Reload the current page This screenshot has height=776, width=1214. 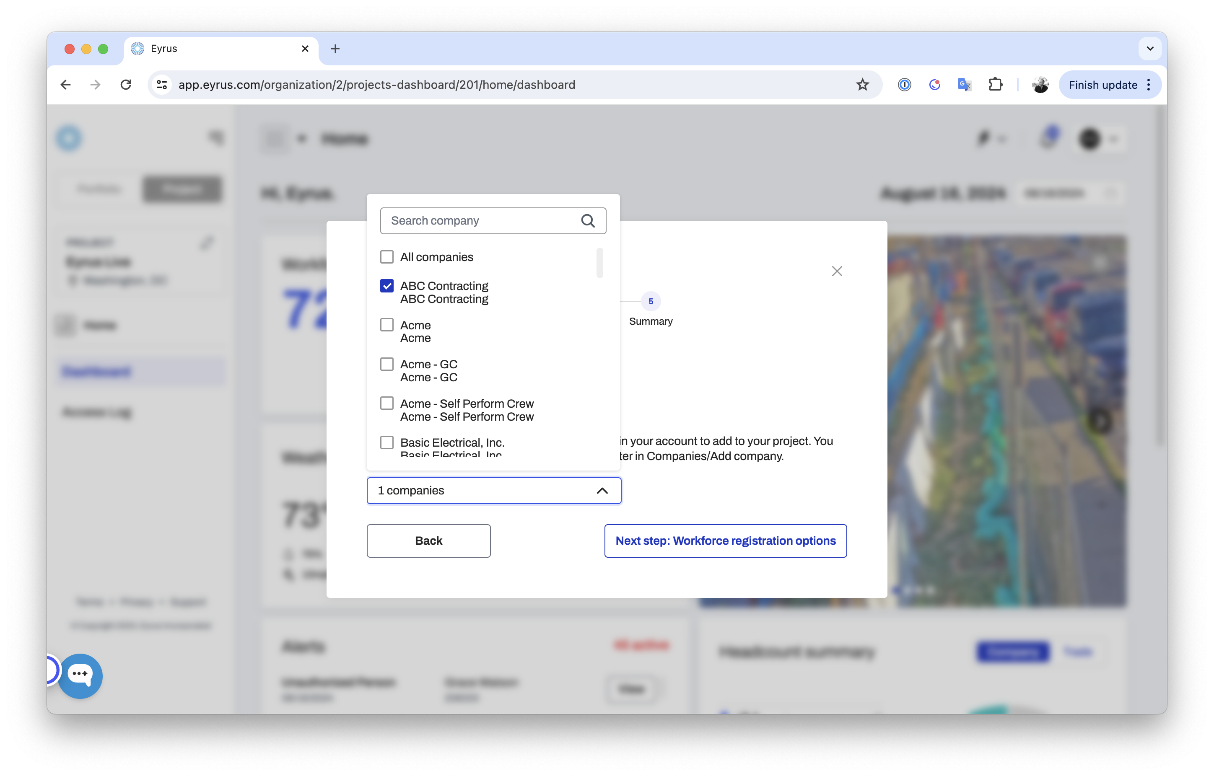click(x=126, y=85)
